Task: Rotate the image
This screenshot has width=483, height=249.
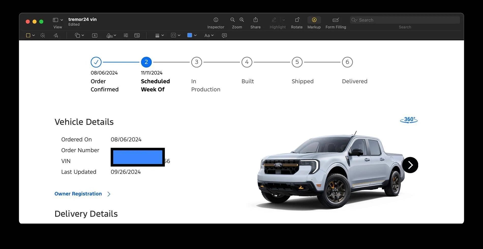Action: (x=297, y=20)
